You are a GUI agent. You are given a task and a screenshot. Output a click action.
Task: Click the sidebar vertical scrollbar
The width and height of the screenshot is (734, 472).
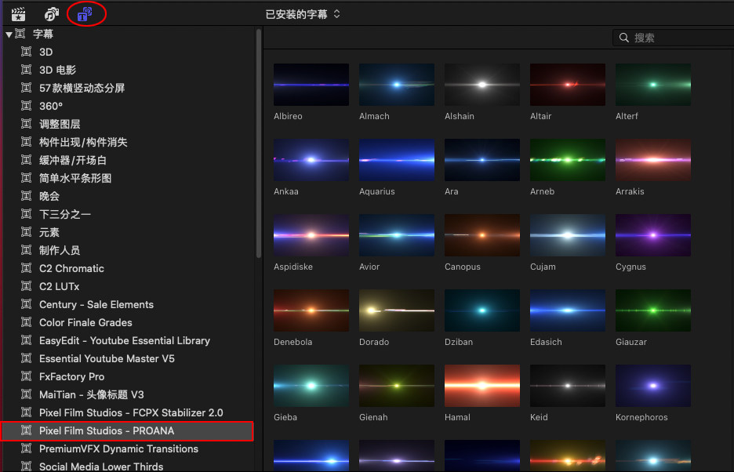tap(259, 143)
